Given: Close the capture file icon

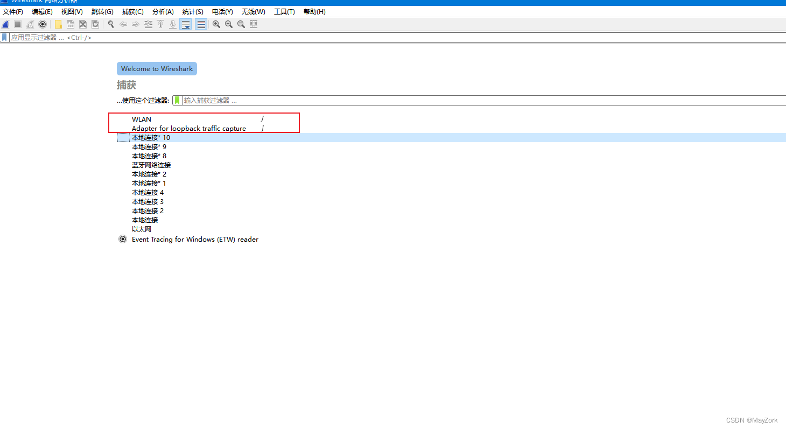Looking at the screenshot, I should pos(83,24).
